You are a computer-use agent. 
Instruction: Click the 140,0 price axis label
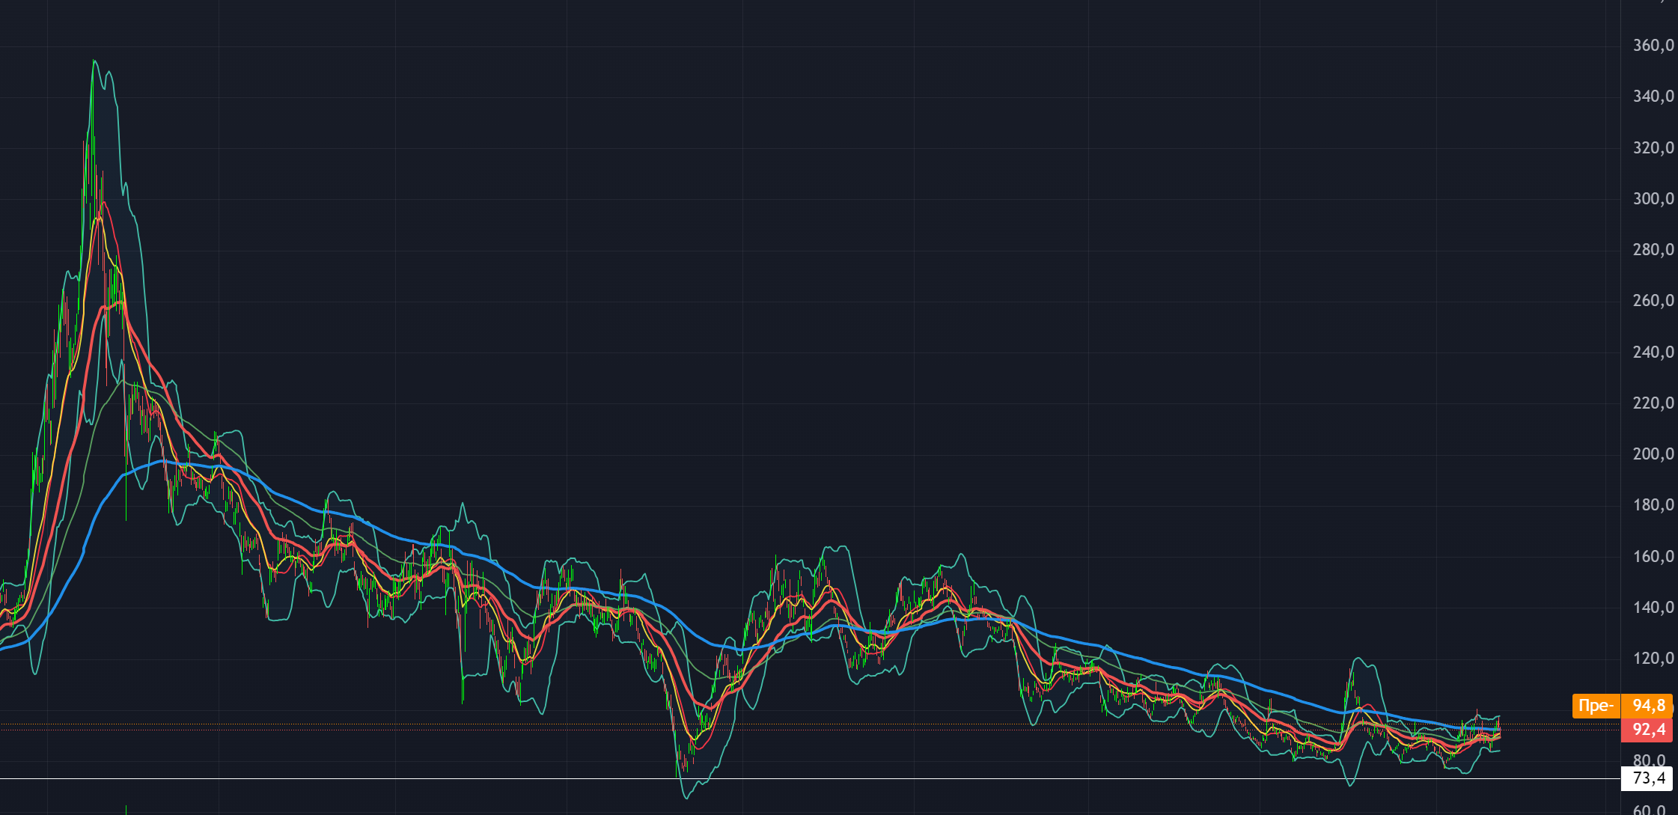tap(1653, 608)
